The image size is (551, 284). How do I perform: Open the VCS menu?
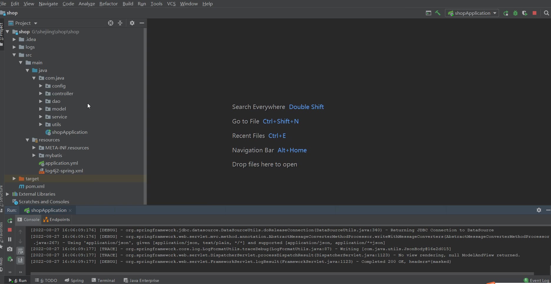(x=171, y=4)
